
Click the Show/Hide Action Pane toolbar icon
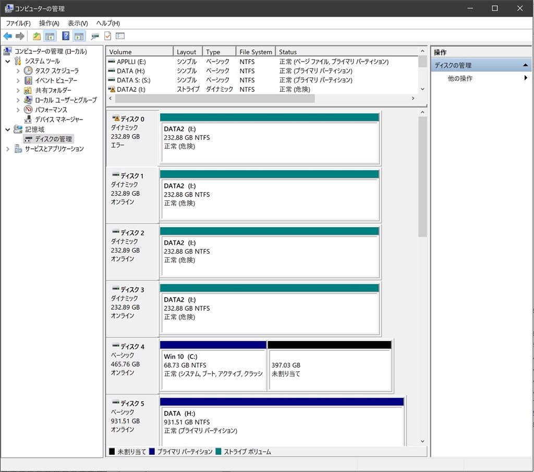pyautogui.click(x=79, y=36)
